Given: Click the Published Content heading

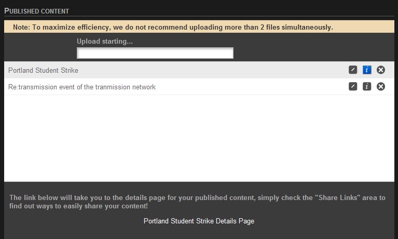Looking at the screenshot, I should click(36, 11).
